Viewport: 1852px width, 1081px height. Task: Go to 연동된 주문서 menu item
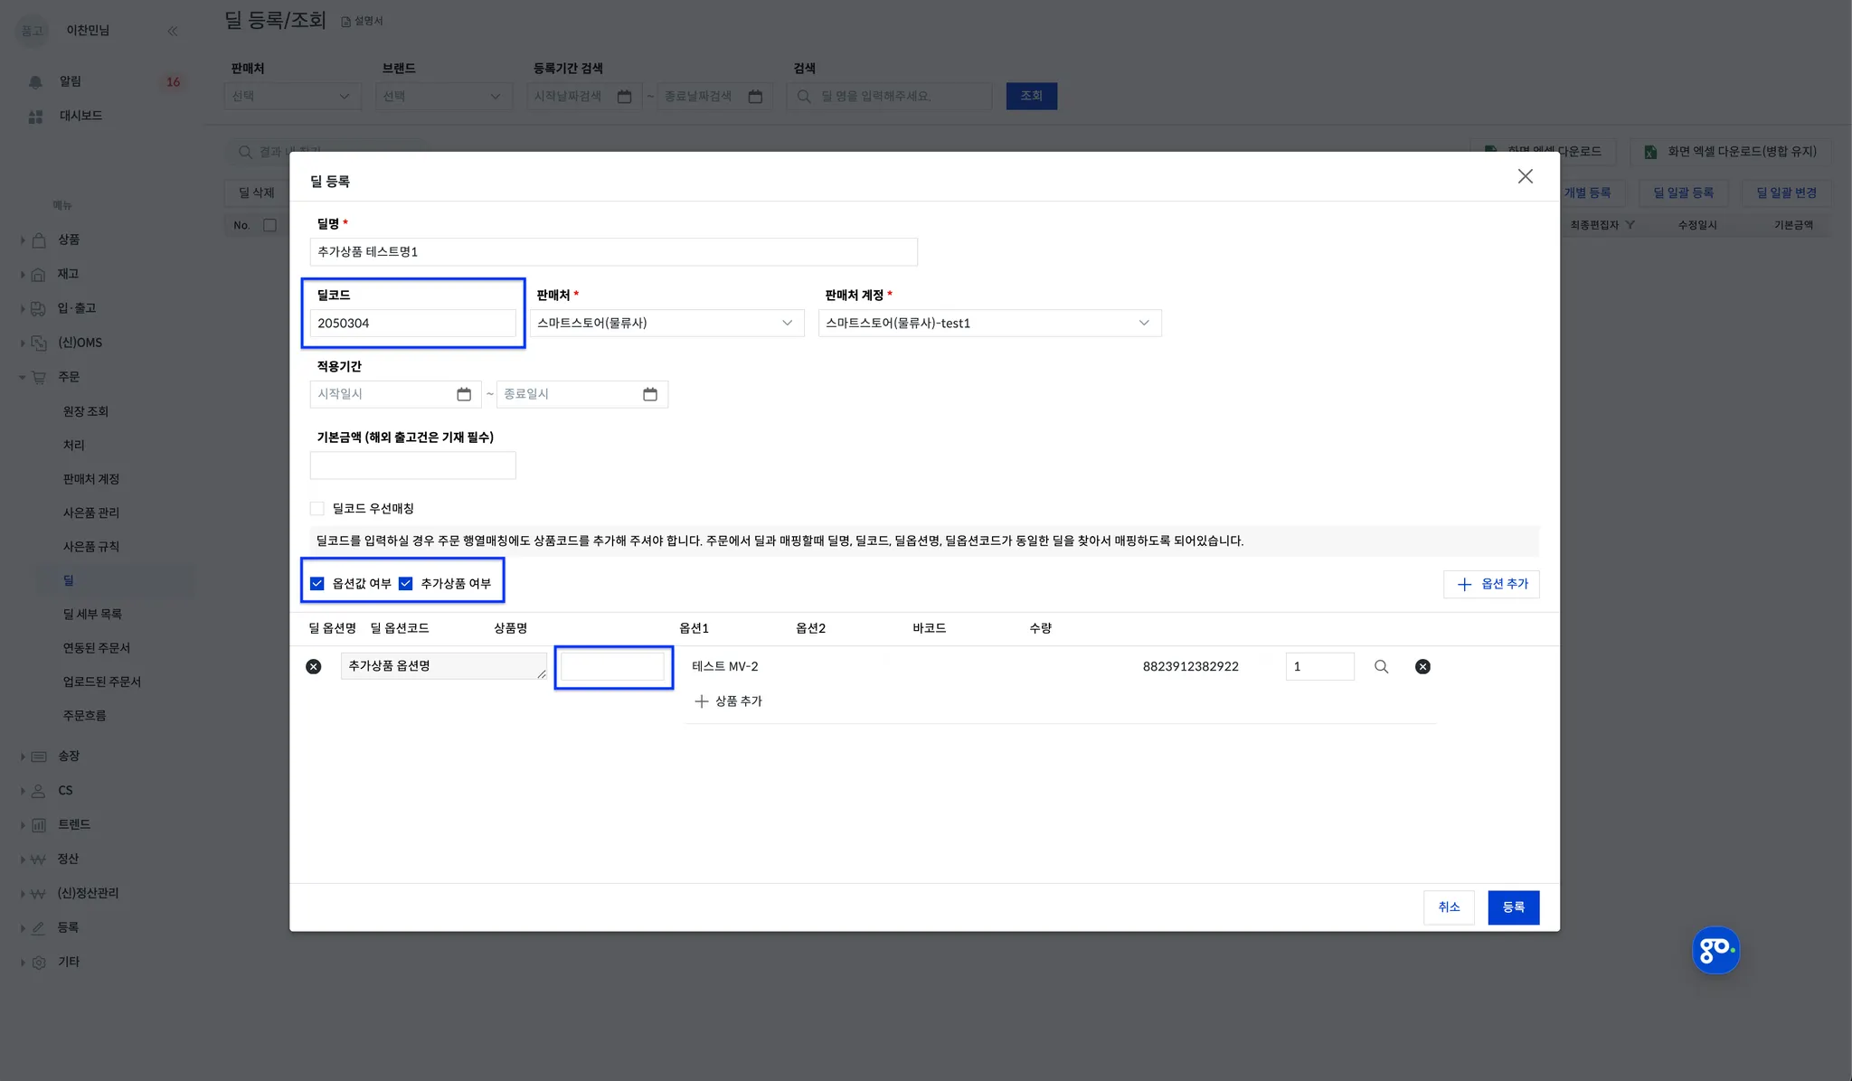coord(96,648)
